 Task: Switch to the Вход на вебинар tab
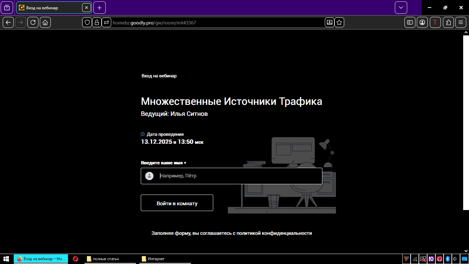(52, 7)
